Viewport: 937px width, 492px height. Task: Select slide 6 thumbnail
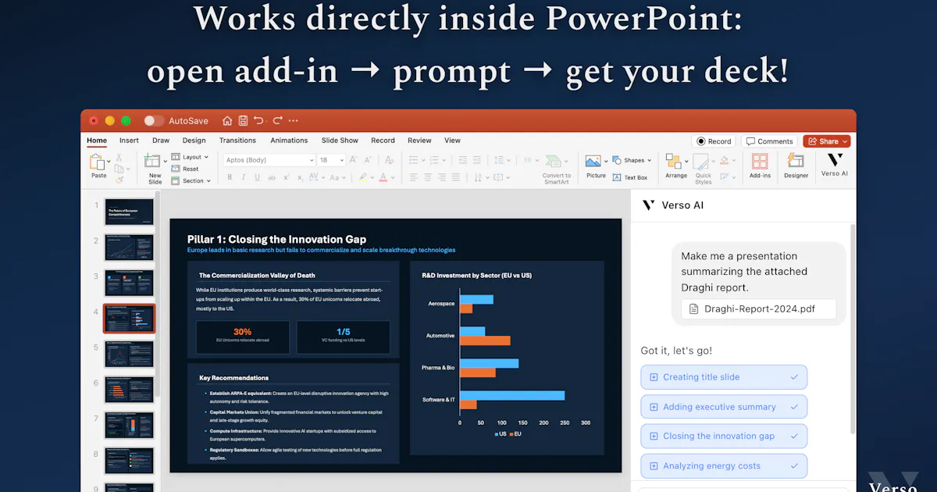click(130, 390)
